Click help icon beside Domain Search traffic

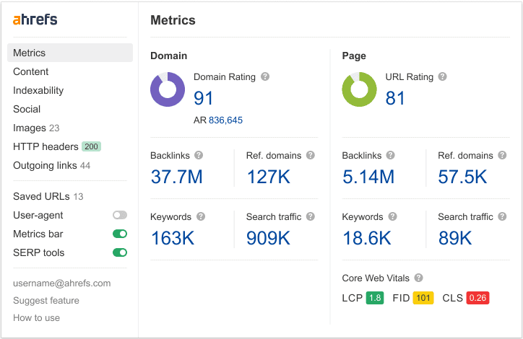point(311,216)
